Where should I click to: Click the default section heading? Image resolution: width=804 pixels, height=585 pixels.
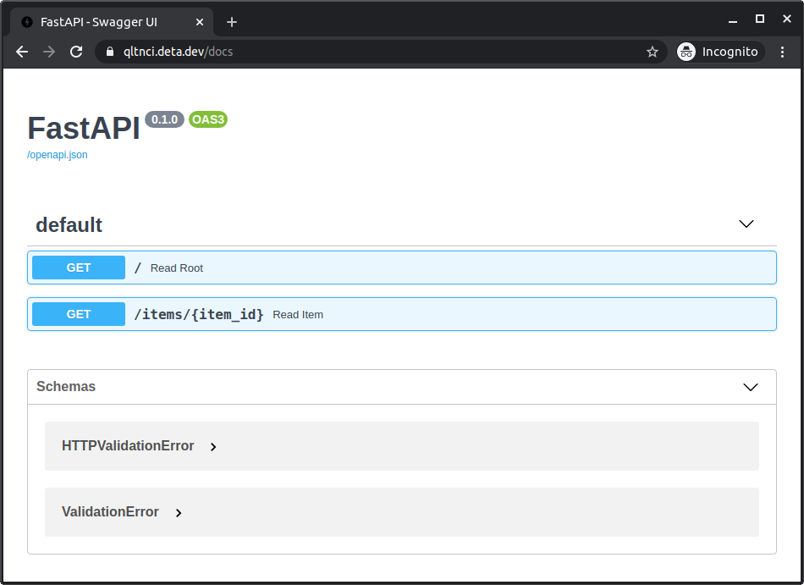[x=69, y=225]
